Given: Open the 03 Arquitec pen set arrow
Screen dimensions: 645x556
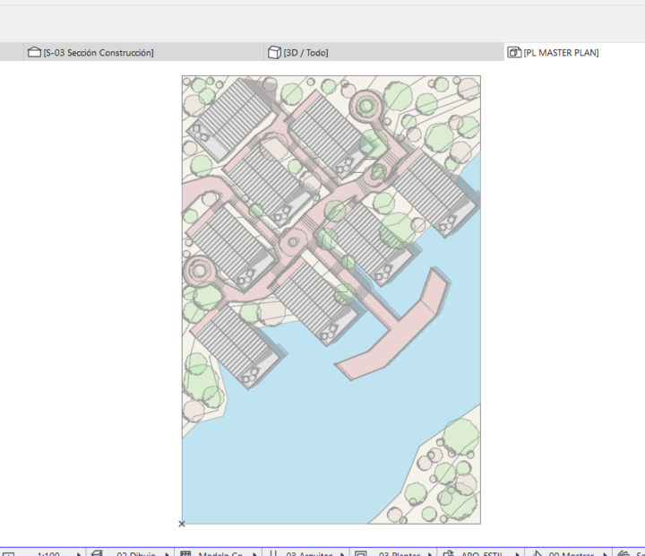Looking at the screenshot, I should click(342, 554).
